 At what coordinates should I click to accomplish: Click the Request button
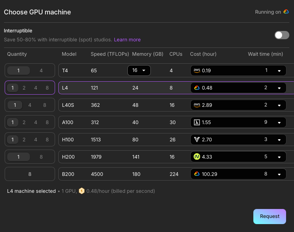click(270, 217)
